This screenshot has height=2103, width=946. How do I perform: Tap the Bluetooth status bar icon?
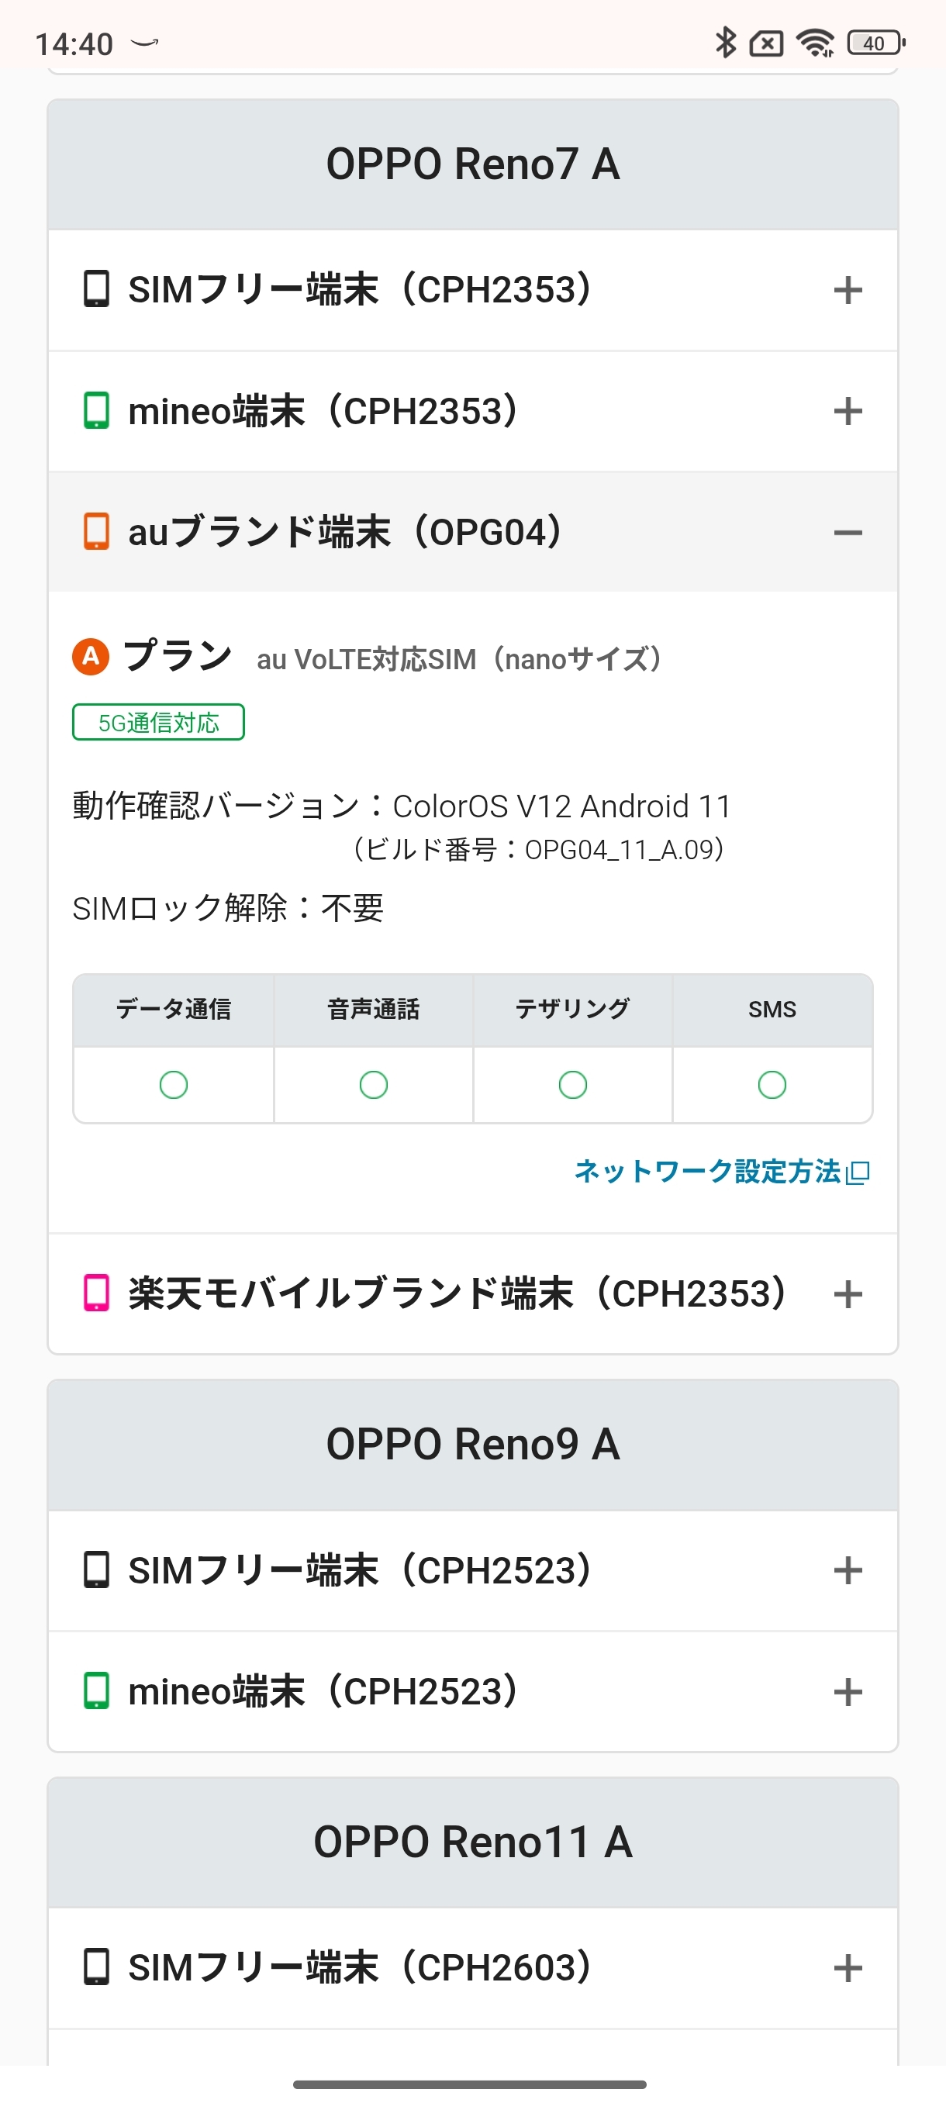point(725,43)
